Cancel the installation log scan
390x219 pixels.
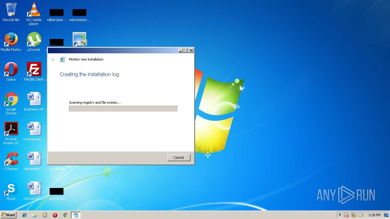pos(179,158)
